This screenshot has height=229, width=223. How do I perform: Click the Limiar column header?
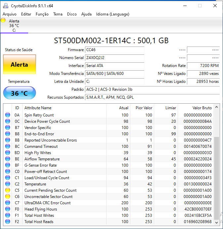(x=166, y=108)
